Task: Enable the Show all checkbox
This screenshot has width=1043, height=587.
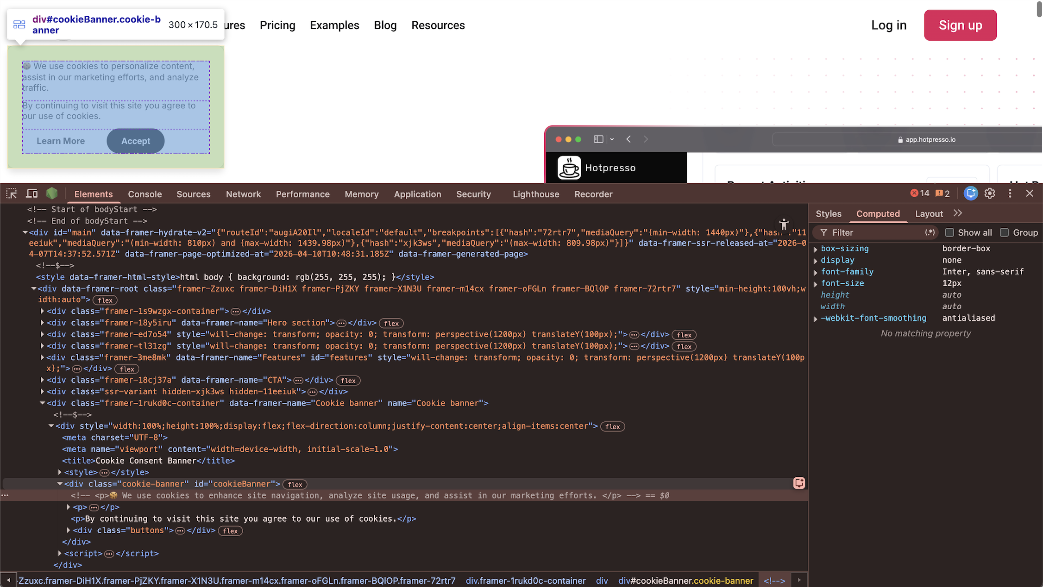Action: tap(950, 232)
